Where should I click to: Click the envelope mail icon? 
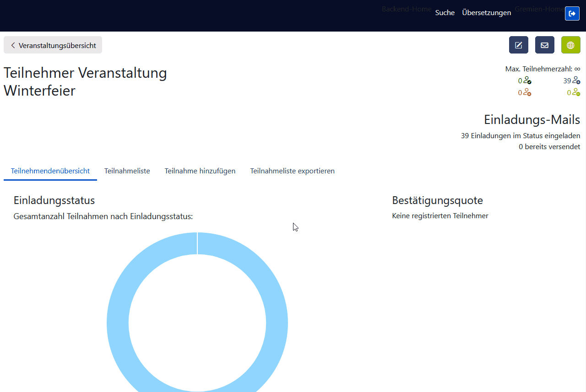coord(544,45)
